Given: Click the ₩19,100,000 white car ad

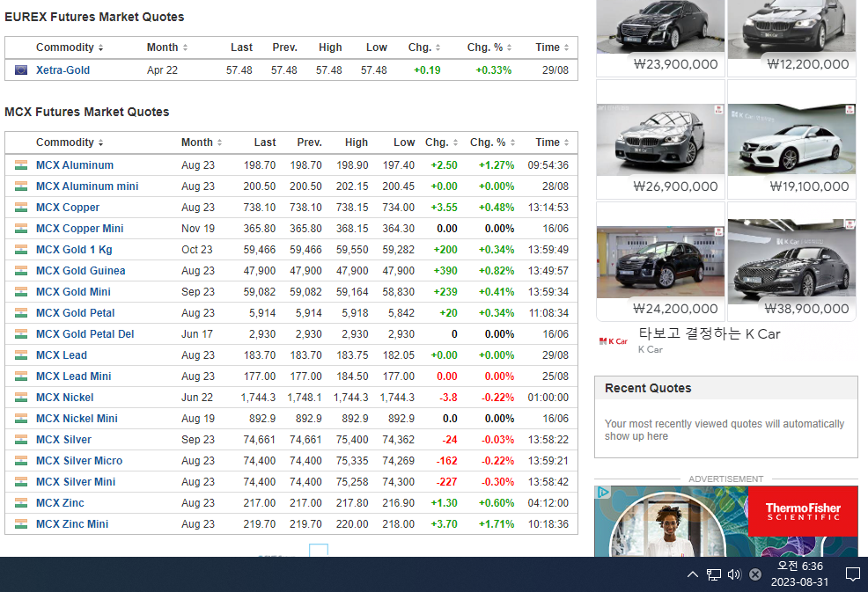Looking at the screenshot, I should [791, 140].
